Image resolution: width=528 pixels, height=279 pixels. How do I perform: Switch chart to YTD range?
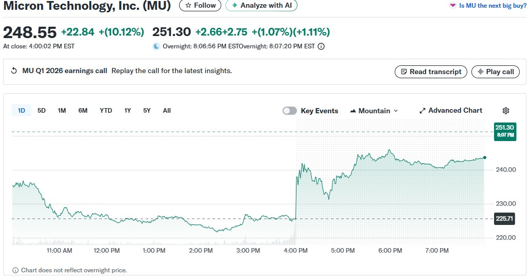click(x=106, y=111)
